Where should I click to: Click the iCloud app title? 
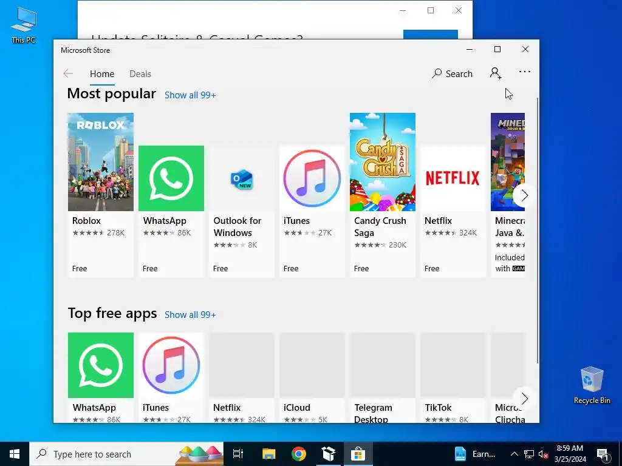296,407
